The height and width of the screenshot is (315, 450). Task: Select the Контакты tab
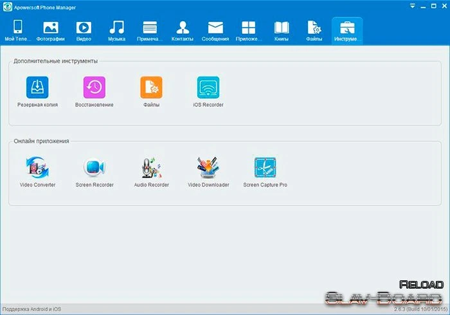pyautogui.click(x=183, y=31)
